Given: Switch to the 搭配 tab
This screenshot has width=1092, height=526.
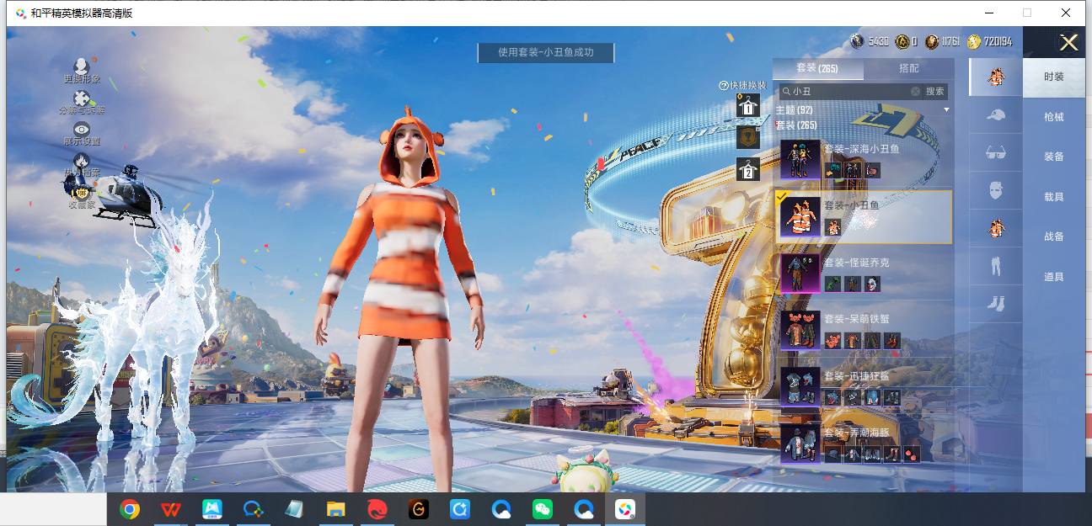Looking at the screenshot, I should tap(908, 68).
